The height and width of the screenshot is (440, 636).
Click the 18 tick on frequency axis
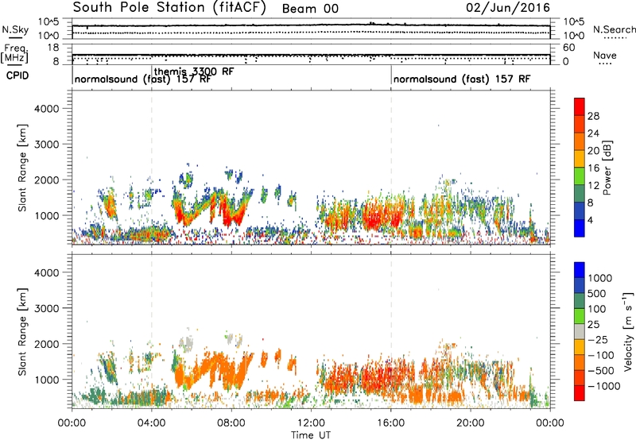53,48
